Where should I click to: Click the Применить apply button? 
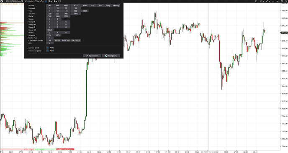(x=92, y=56)
